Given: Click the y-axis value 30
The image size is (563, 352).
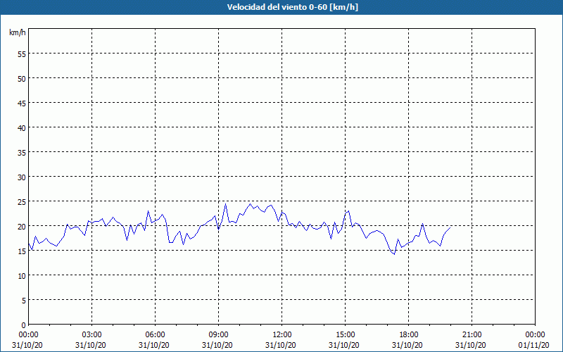Looking at the screenshot, I should pyautogui.click(x=22, y=177).
